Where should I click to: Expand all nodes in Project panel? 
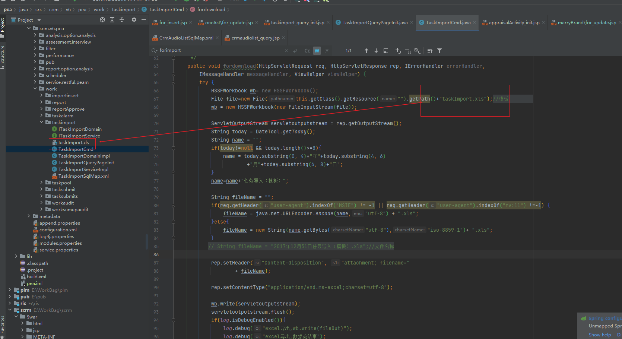tap(112, 20)
